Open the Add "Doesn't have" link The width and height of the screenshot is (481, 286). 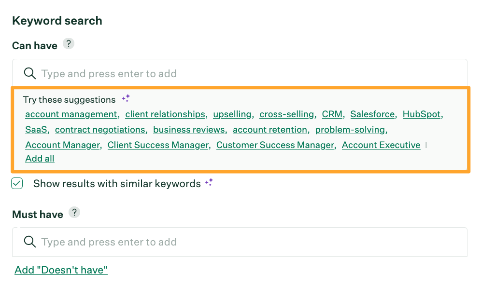[x=61, y=270]
